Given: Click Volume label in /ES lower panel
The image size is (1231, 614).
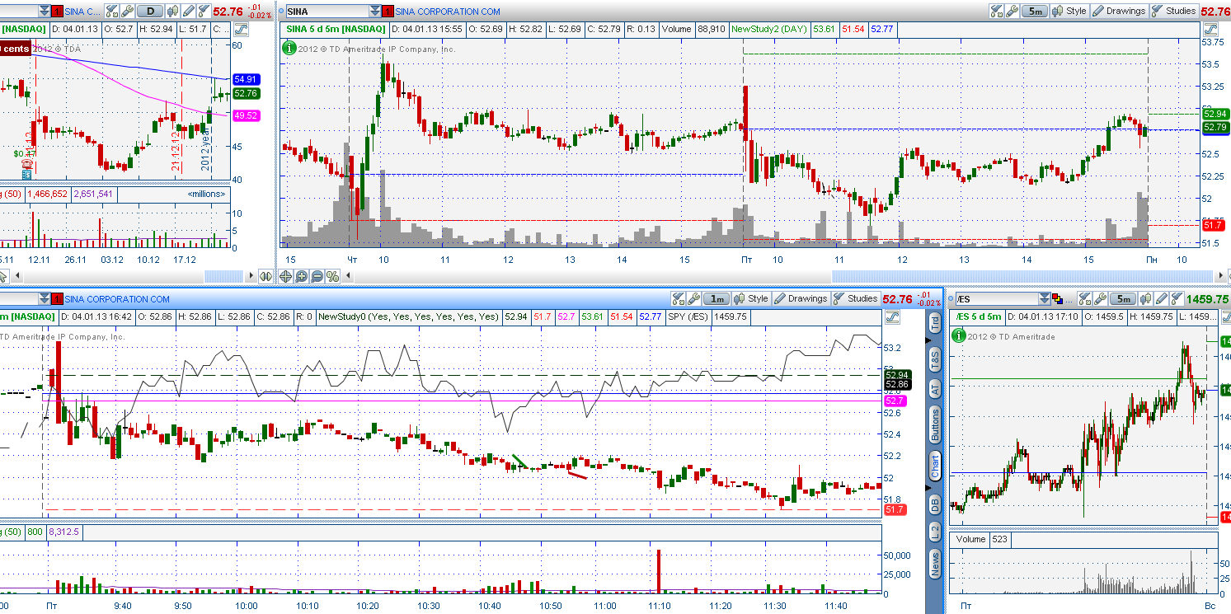Looking at the screenshot, I should point(970,539).
